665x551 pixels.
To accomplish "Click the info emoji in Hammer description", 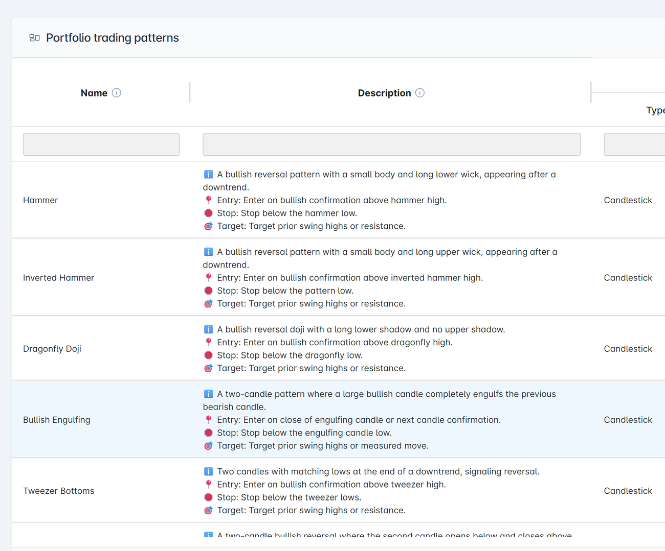I will pos(208,175).
